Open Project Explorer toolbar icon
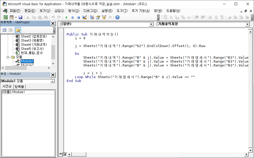The height and width of the screenshot is (158, 254). (x=92, y=17)
